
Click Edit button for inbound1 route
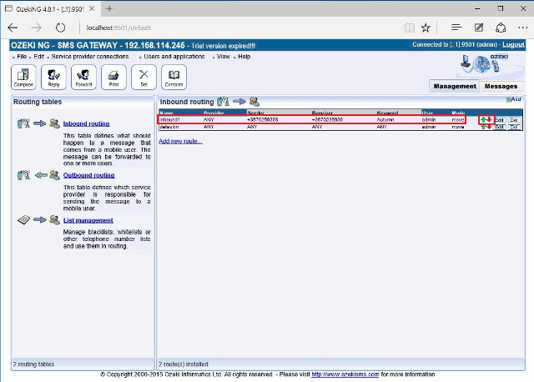point(499,120)
